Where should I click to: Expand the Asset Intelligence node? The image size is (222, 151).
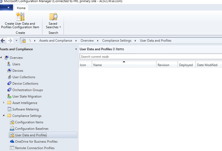(4, 102)
